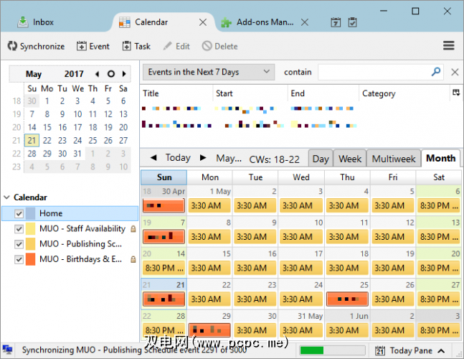
Task: Toggle MUO - Birthdays calendar checkbox
Action: (x=19, y=258)
